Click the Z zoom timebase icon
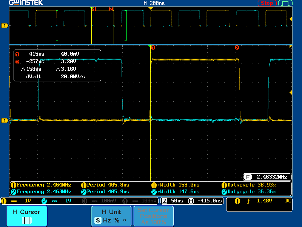302x227 pixels. coord(165,201)
